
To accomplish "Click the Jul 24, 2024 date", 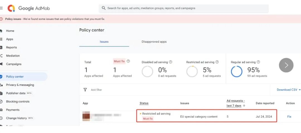I will pyautogui.click(x=264, y=117).
